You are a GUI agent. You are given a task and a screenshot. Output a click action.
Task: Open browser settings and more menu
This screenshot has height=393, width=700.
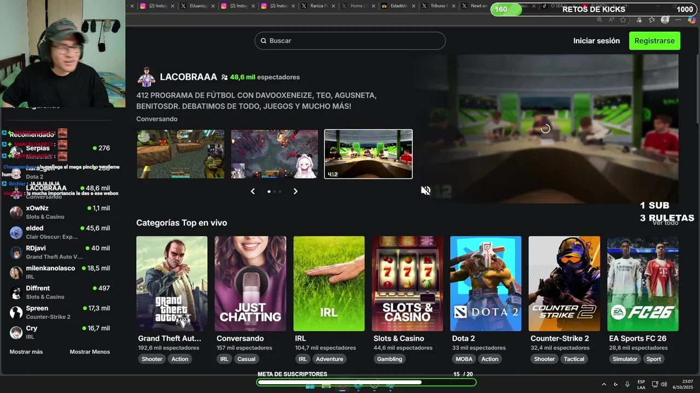coord(678,20)
